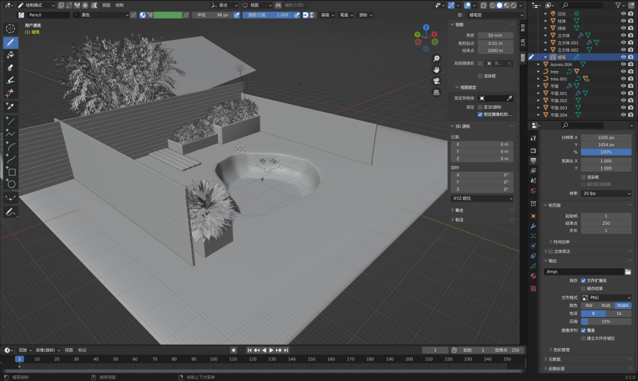Select the Line drawing tool
Screen dimensions: 638x381
pos(11,120)
